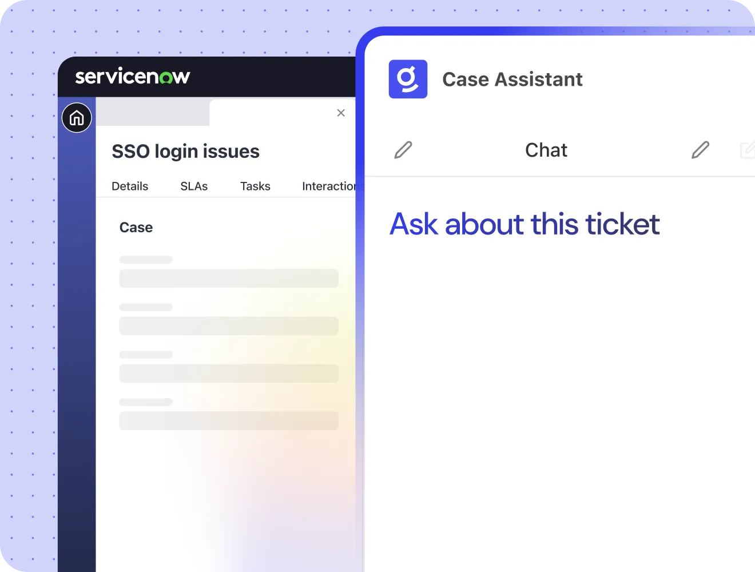Screen dimensions: 755x572
Task: Click the 'SSO login issues' title
Action: pos(185,152)
